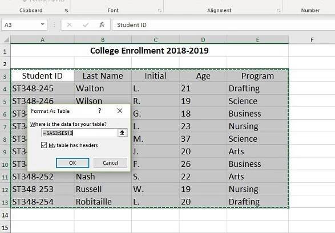Select column F header
The height and width of the screenshot is (233, 335).
pyautogui.click(x=312, y=40)
